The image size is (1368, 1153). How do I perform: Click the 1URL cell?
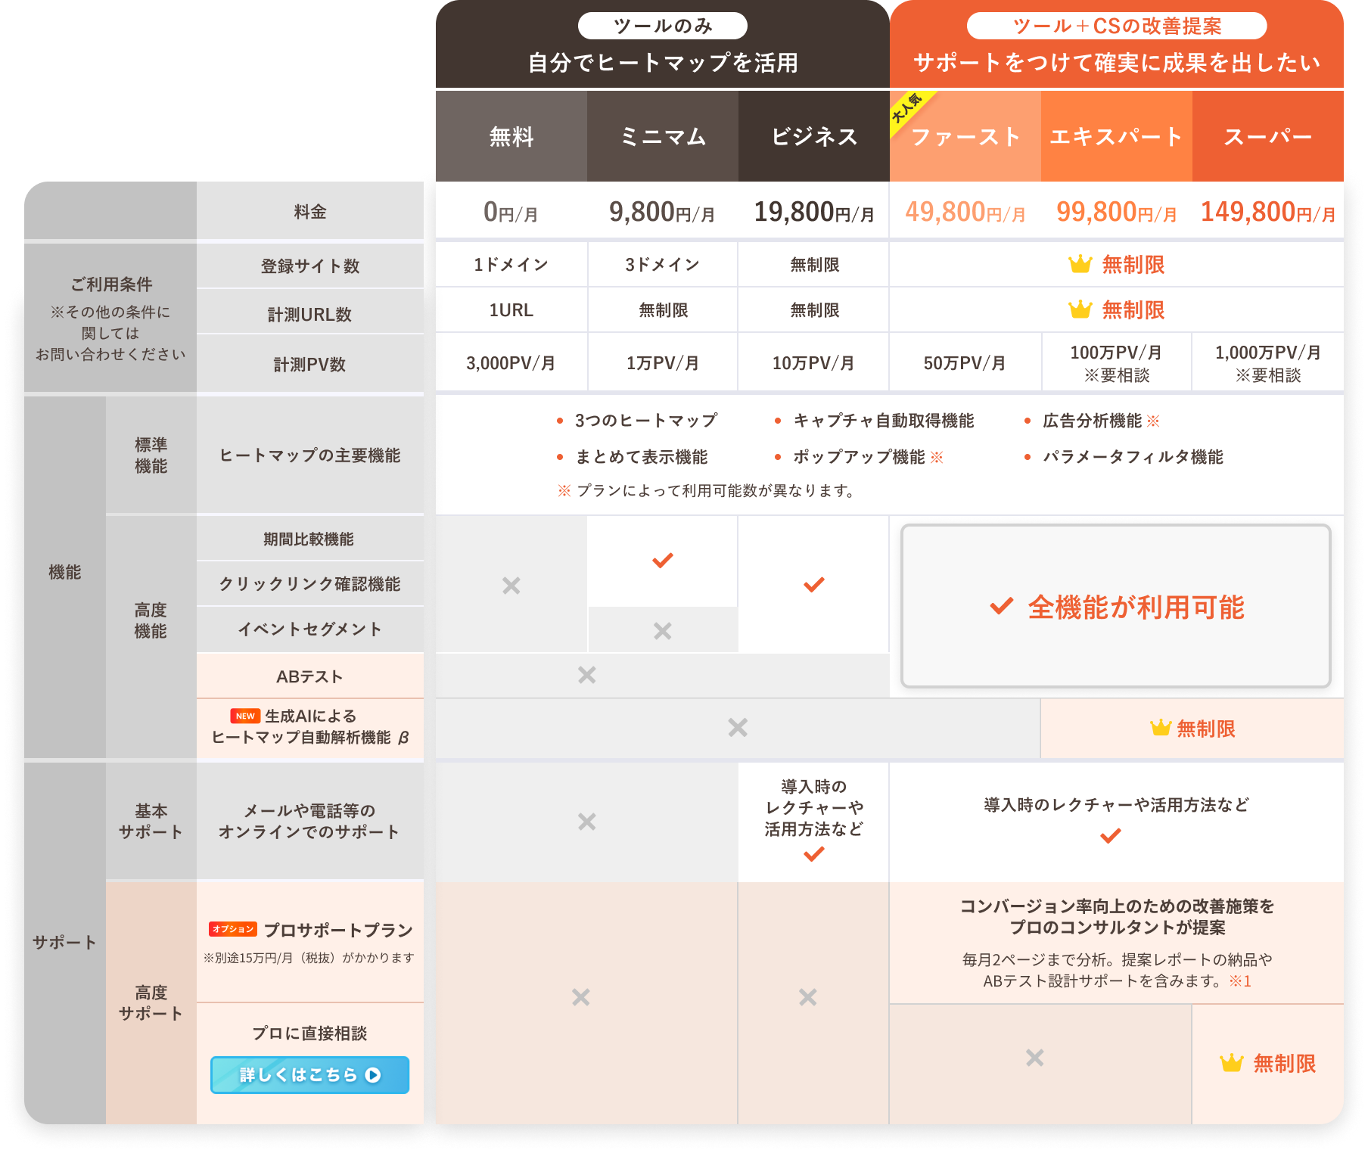pos(511,309)
